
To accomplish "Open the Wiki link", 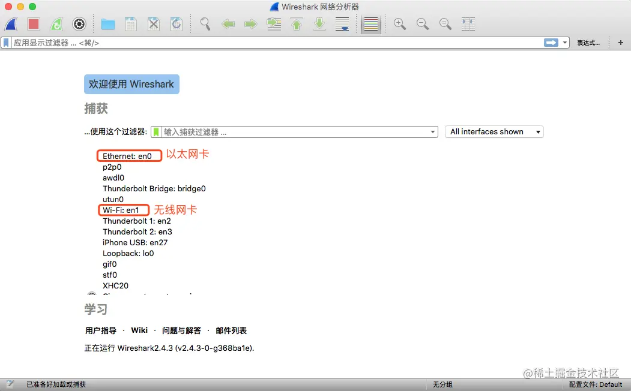I will (x=139, y=330).
